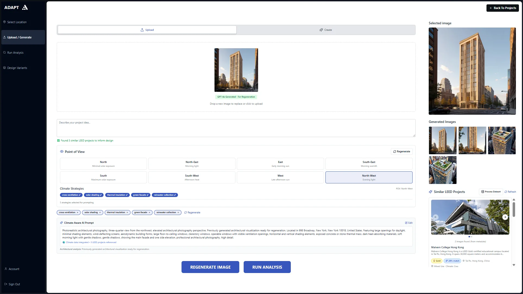Viewport: 523px width, 294px height.
Task: Switch to the Upload tab
Action: 147,30
